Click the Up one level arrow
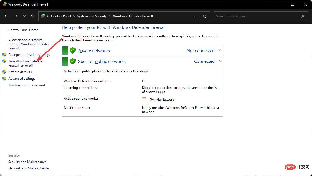Image resolution: width=312 pixels, height=176 pixels. [32, 16]
